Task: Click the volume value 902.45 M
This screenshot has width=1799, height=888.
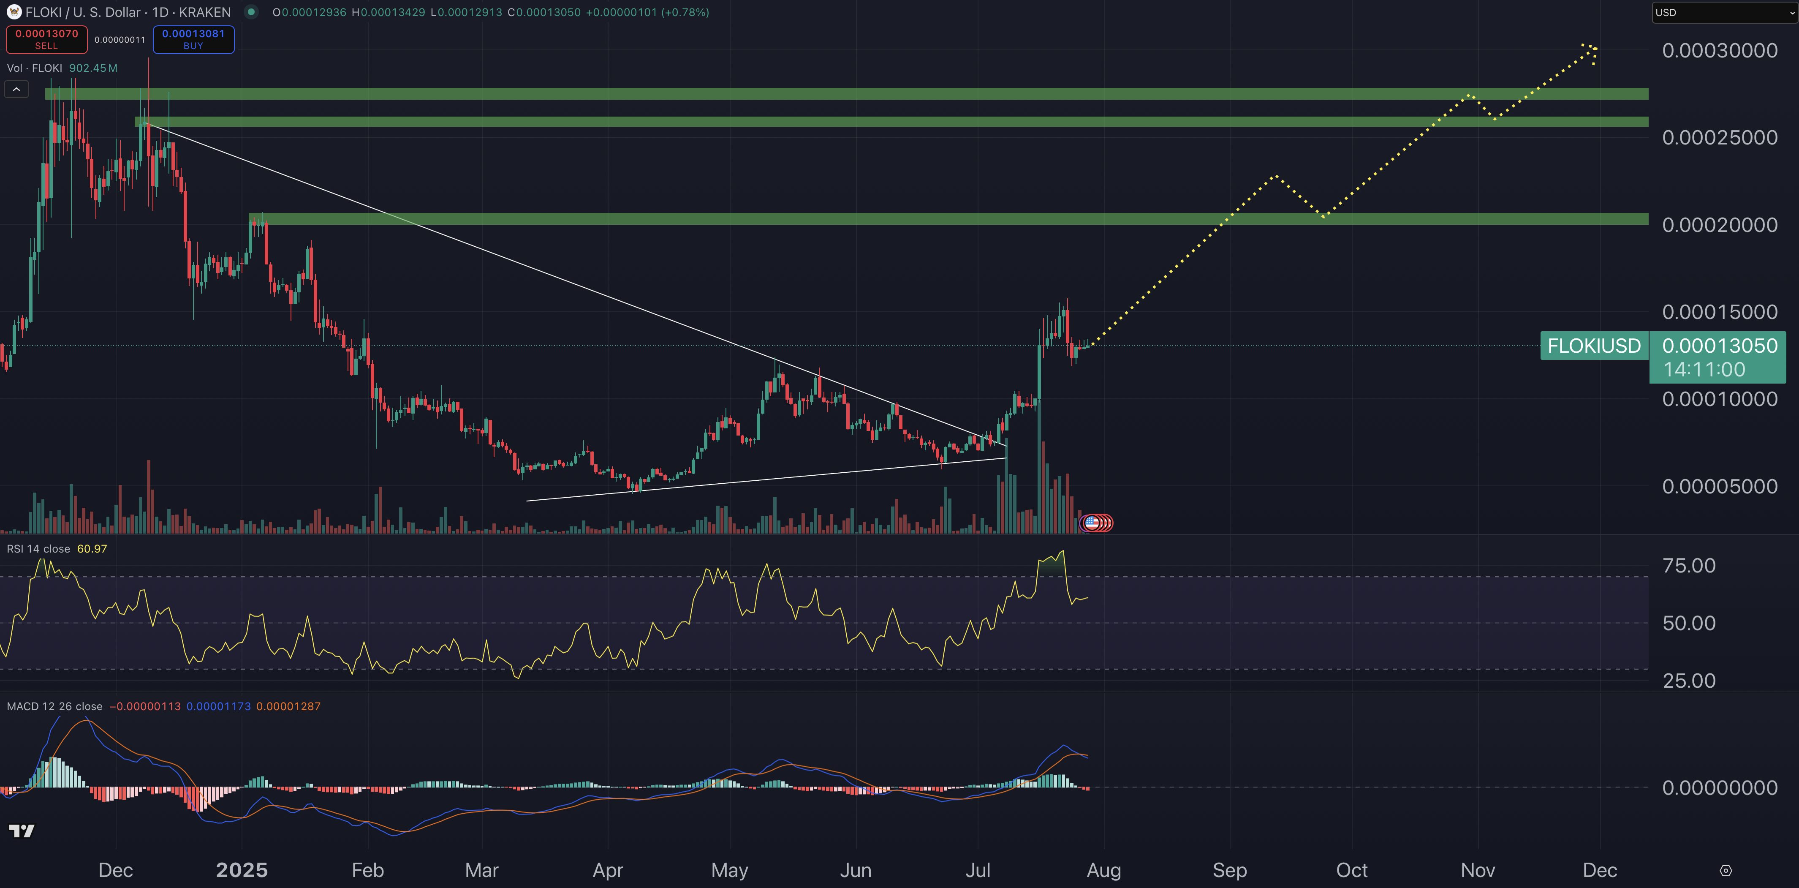Action: 93,68
